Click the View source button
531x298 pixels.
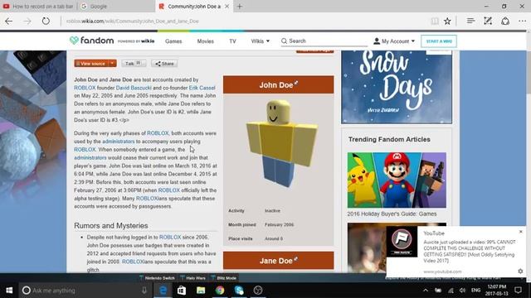click(x=91, y=64)
